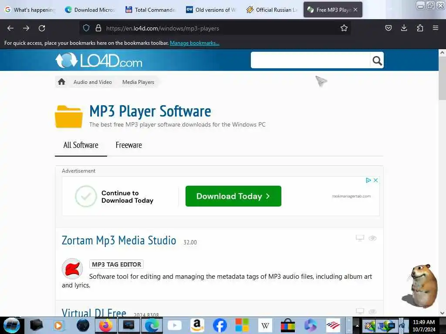Open Audio and Video breadcrumb

93,82
